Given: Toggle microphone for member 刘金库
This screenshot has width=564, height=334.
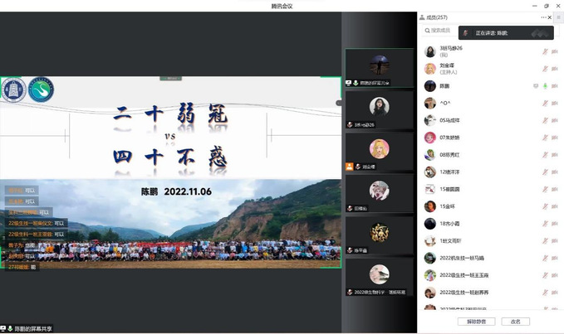Looking at the screenshot, I should pyautogui.click(x=545, y=69).
